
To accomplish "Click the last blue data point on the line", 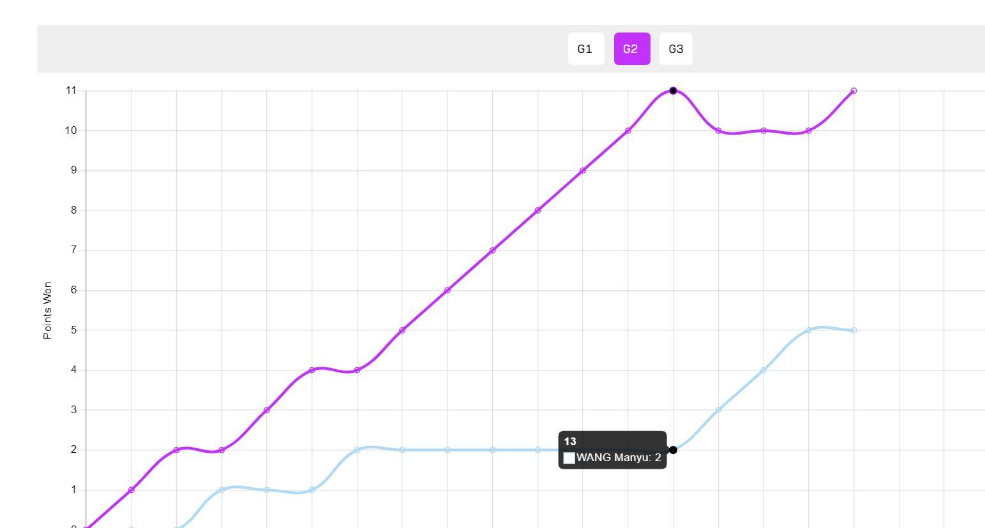I will coord(853,330).
